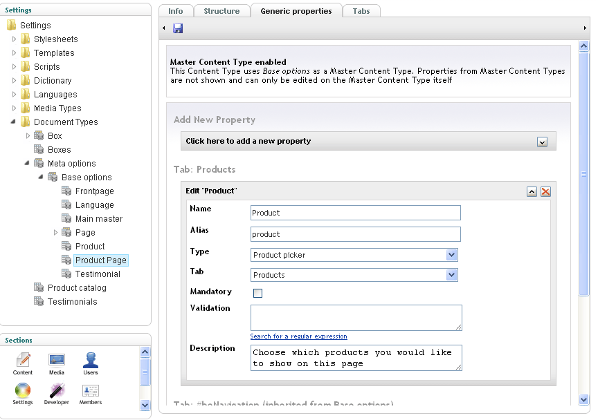The height and width of the screenshot is (420, 598).
Task: Select Product Page in the tree
Action: pyautogui.click(x=100, y=260)
